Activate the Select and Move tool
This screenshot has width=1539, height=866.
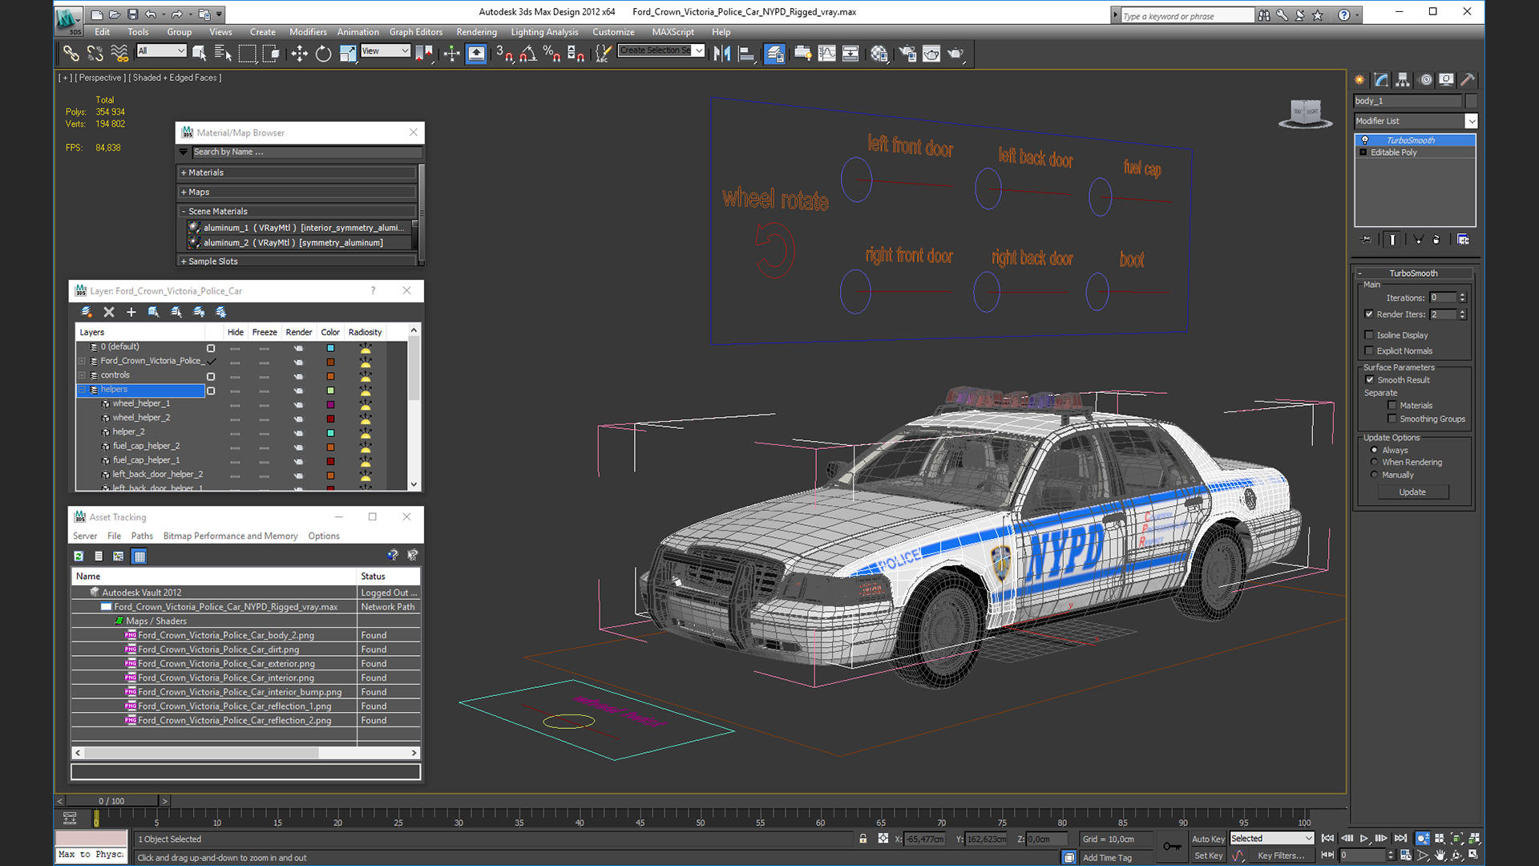[299, 54]
